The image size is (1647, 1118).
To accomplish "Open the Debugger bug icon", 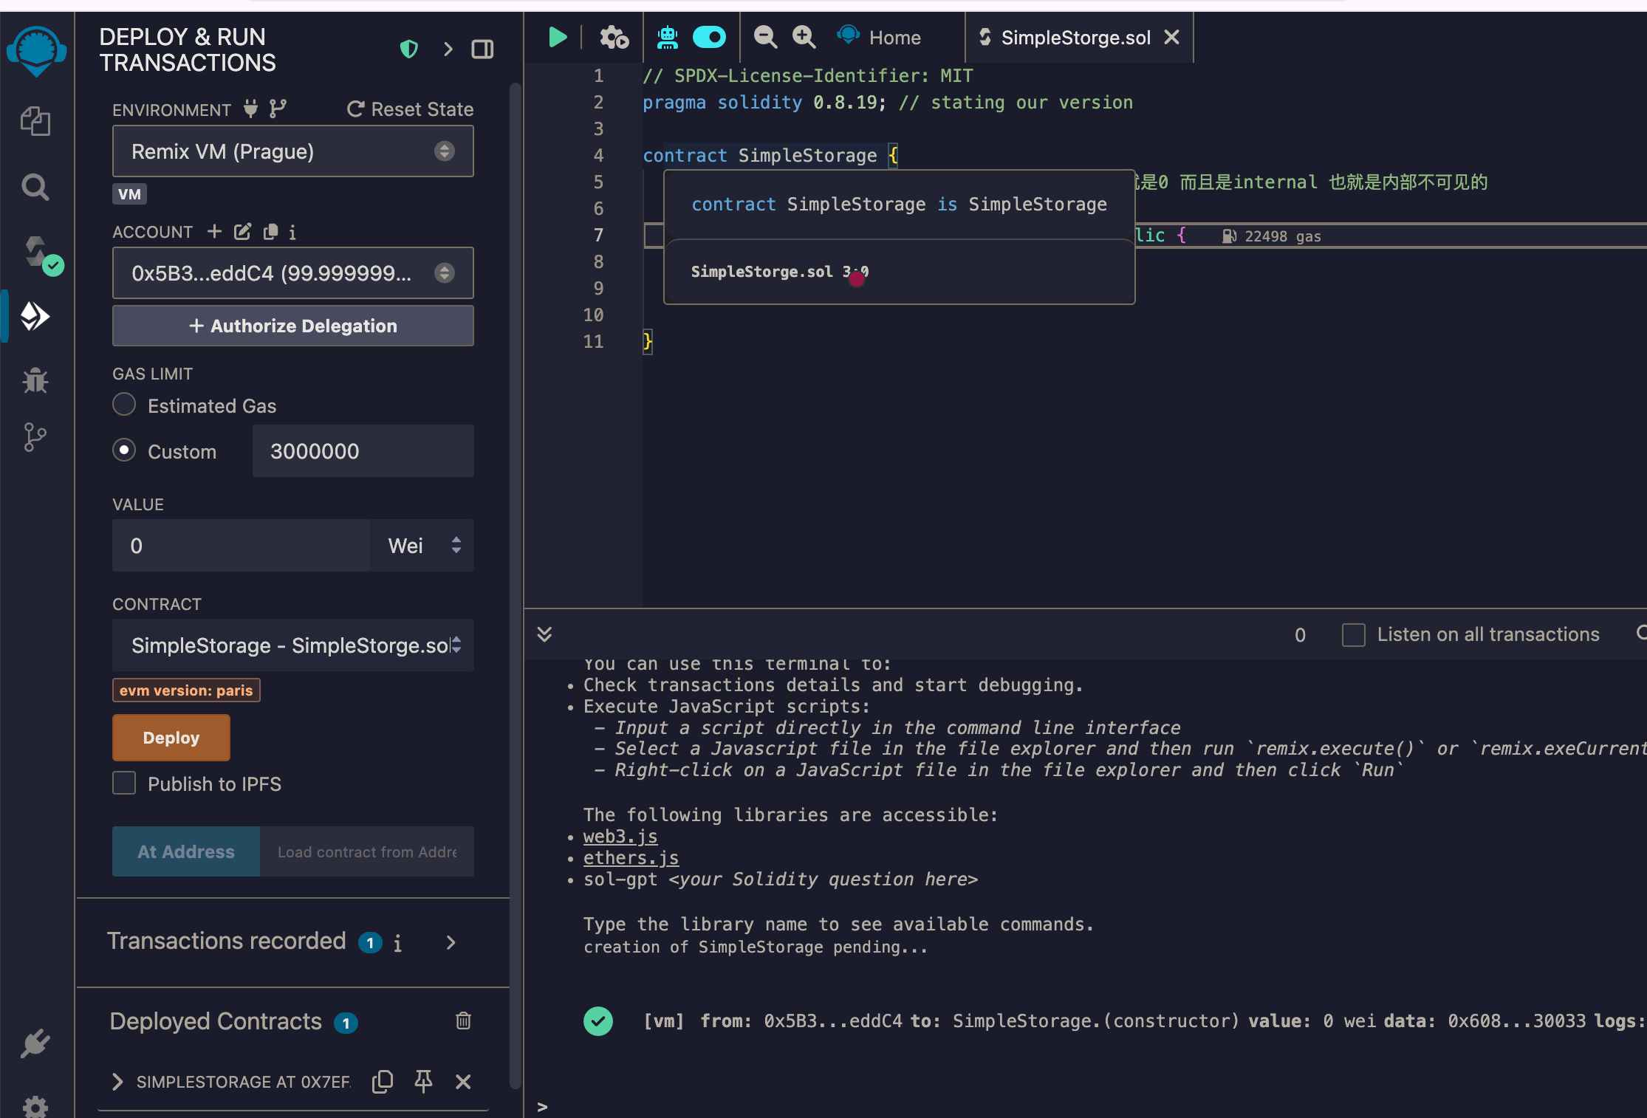I will pos(35,380).
